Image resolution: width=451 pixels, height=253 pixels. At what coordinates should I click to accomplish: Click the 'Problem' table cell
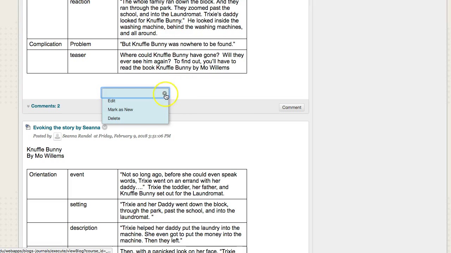(x=93, y=44)
